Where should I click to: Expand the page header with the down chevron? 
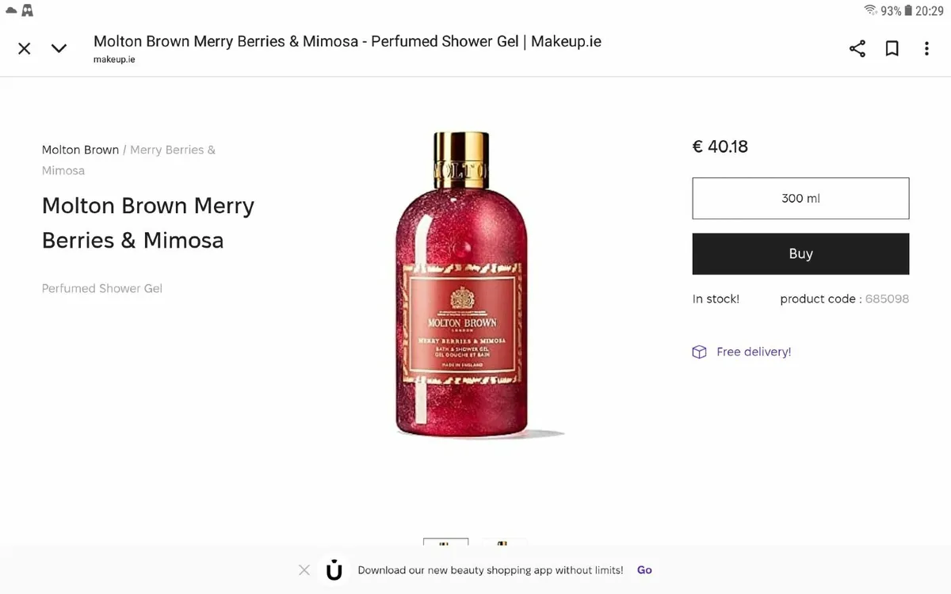pos(59,48)
